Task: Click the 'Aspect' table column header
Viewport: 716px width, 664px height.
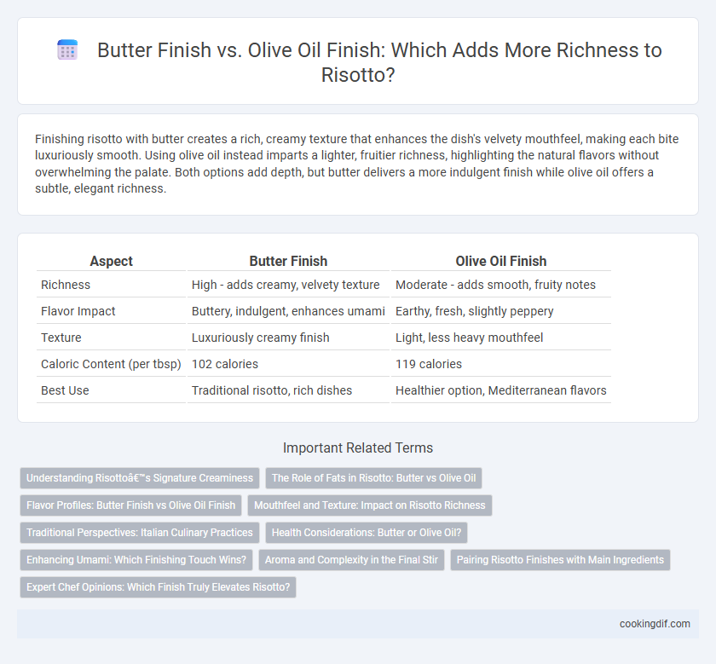Action: [111, 261]
